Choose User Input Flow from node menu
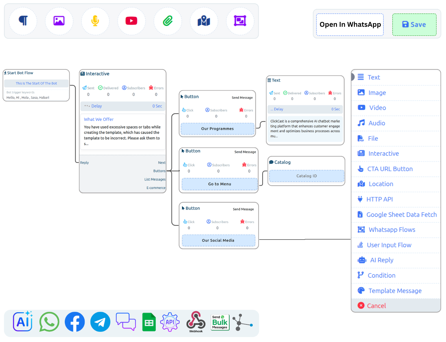The width and height of the screenshot is (446, 342). click(396, 245)
